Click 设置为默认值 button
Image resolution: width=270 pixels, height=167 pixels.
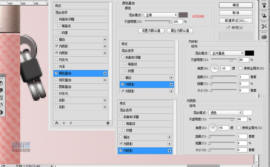(151, 31)
